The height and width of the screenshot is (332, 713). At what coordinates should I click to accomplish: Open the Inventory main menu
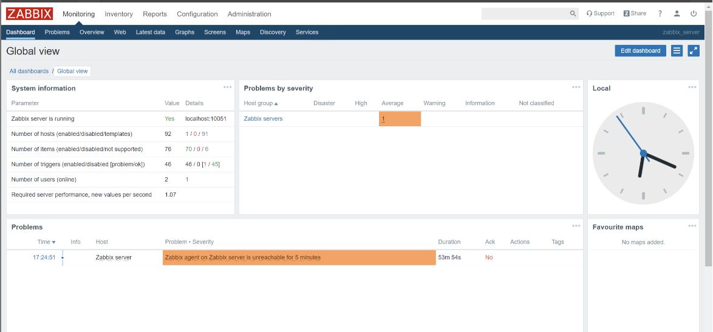(118, 14)
